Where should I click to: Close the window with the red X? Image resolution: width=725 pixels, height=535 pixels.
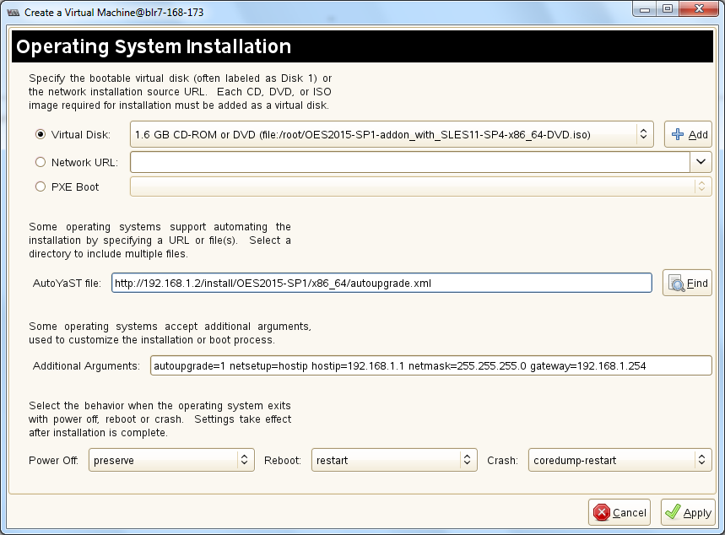click(700, 9)
